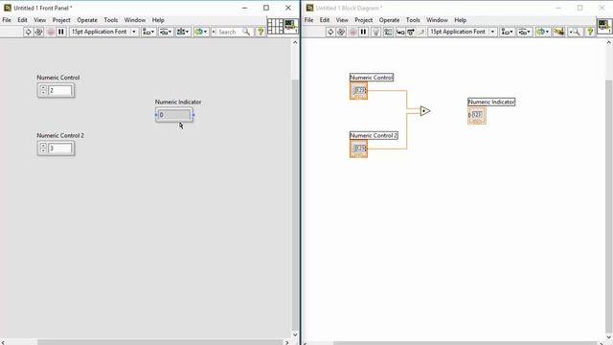Screen dimensions: 613x345
Task: Click the Numeric Control increment/decrement stepper
Action: tap(43, 90)
